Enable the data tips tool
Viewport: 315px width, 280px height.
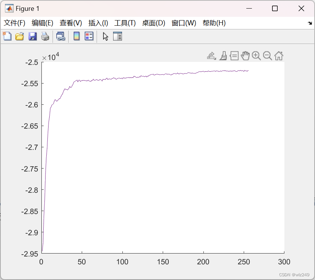point(234,56)
